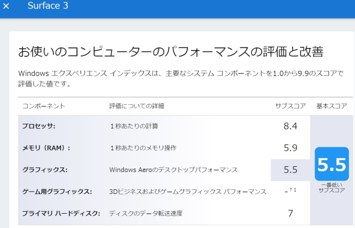Click the Surface 3 title text
The height and width of the screenshot is (228, 355).
click(x=48, y=6)
